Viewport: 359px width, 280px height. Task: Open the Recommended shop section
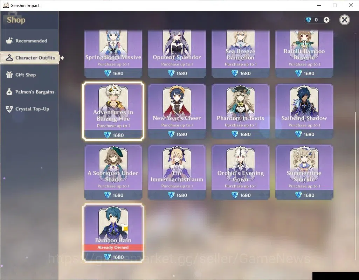(x=29, y=41)
